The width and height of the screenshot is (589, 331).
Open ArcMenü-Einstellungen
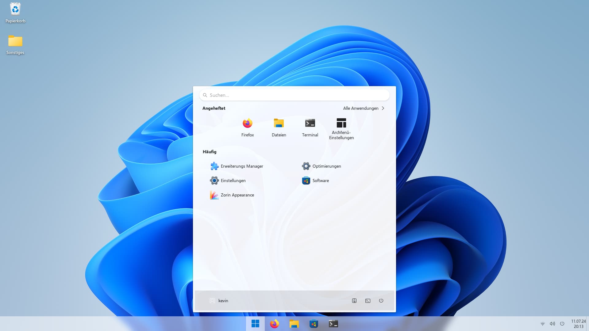pyautogui.click(x=341, y=129)
